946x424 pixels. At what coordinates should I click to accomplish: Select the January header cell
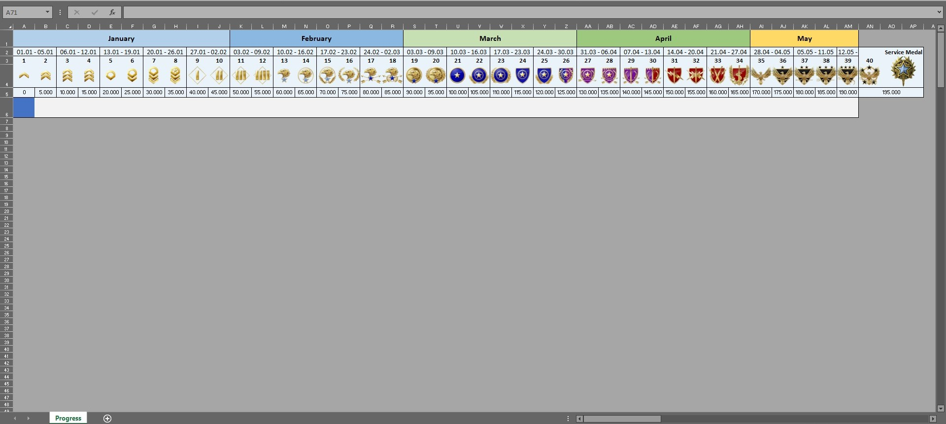pos(121,38)
